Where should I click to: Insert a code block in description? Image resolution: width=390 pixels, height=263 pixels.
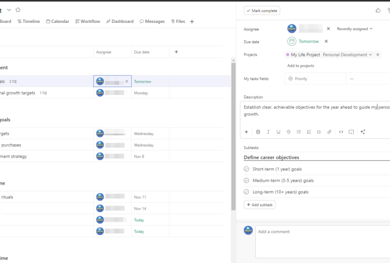351,132
